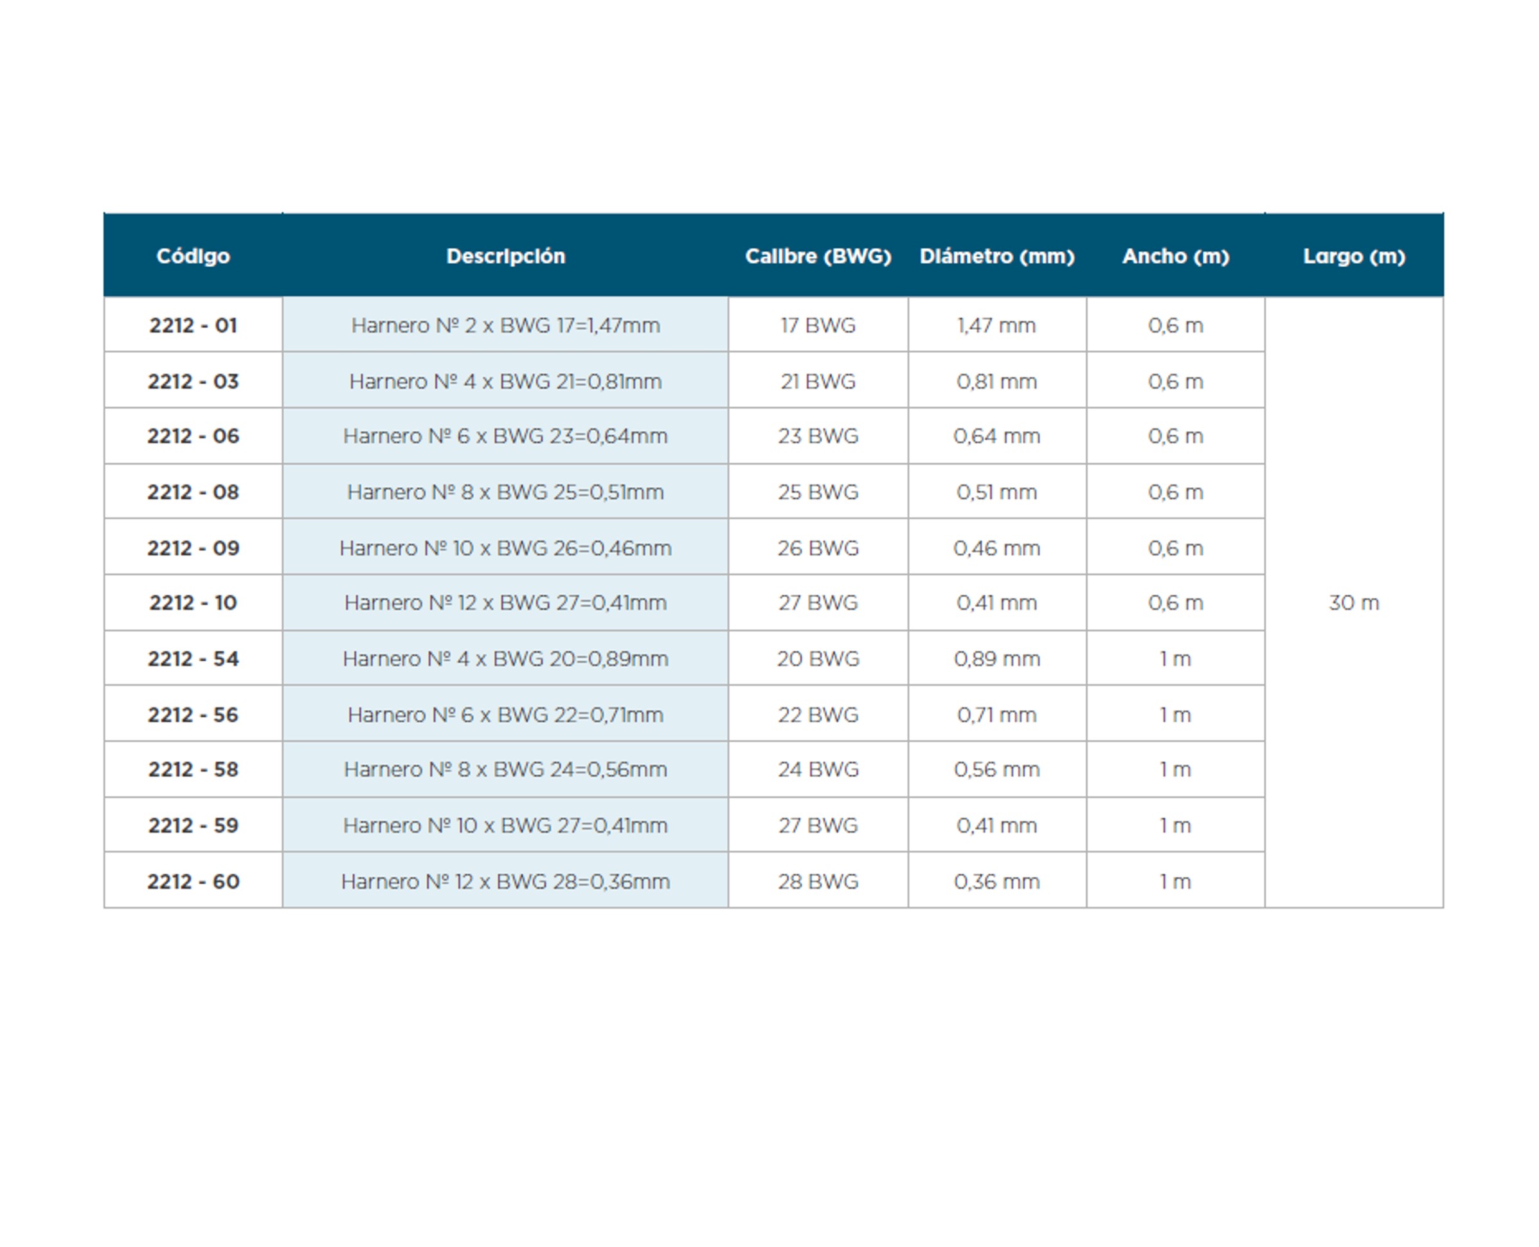Screen dimensions: 1539x1247
Task: Click description Harnero Nº 10 x BWG 27=0,41mm
Action: click(x=505, y=825)
